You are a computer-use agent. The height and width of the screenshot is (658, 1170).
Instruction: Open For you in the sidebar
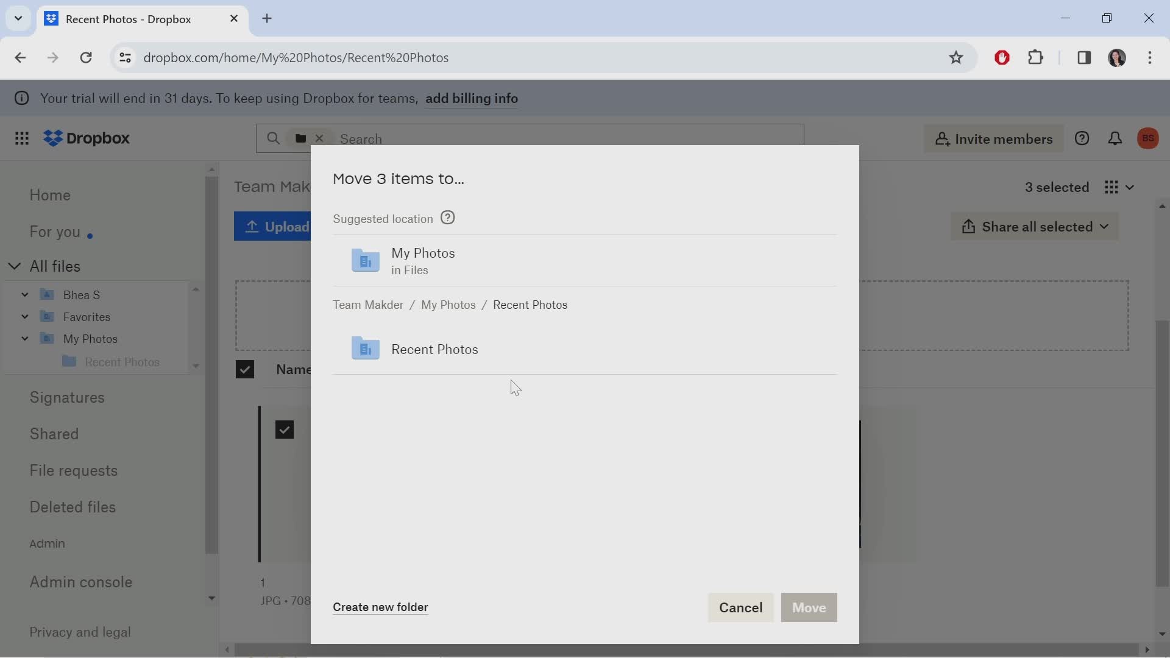tap(55, 232)
